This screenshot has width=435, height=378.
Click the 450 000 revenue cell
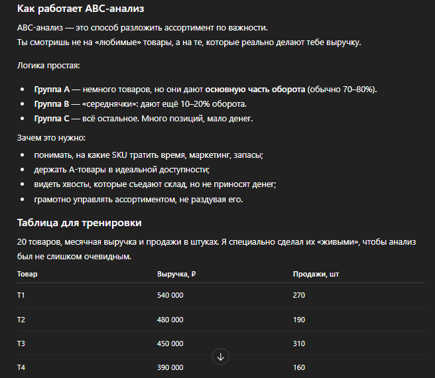pos(170,344)
